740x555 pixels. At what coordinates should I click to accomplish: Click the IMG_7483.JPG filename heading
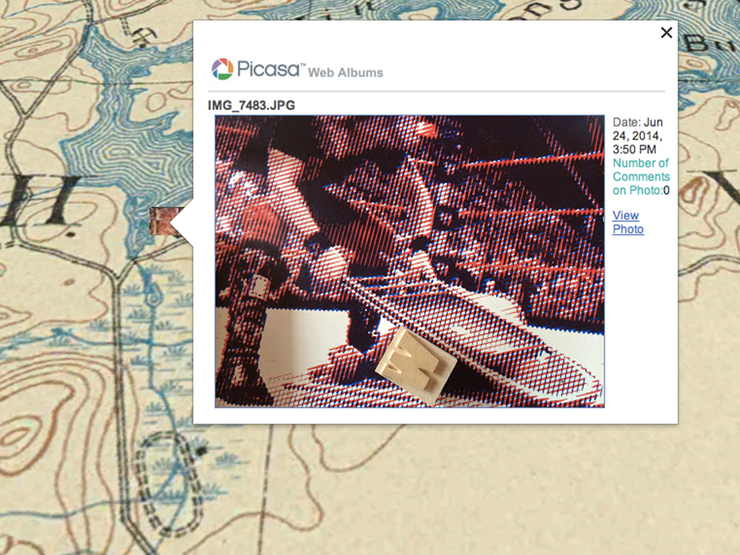(x=251, y=106)
